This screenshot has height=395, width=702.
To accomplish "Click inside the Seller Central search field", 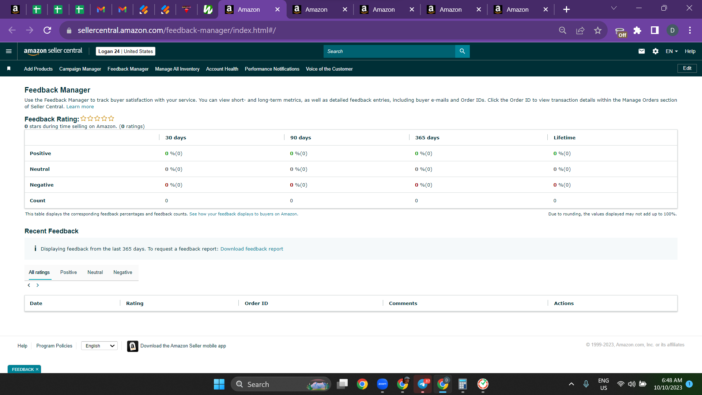I will [389, 51].
